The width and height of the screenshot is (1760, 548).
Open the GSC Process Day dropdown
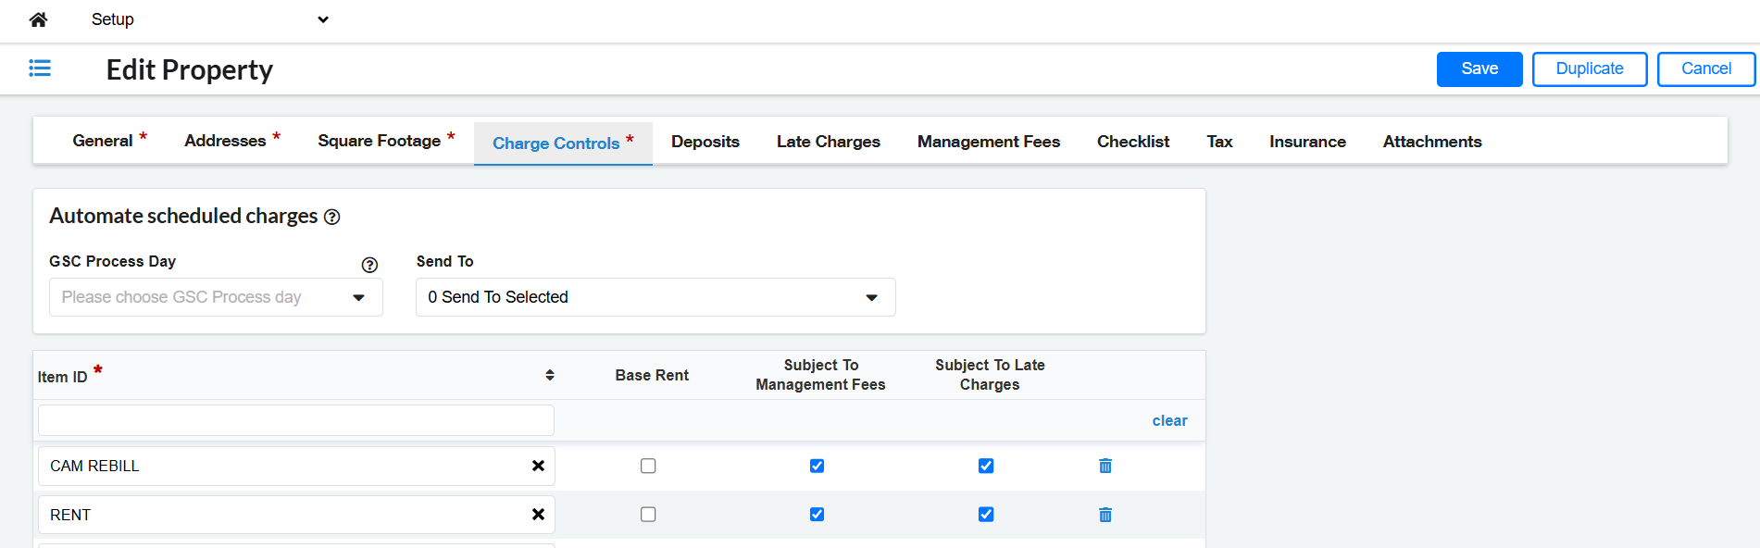[x=216, y=297]
